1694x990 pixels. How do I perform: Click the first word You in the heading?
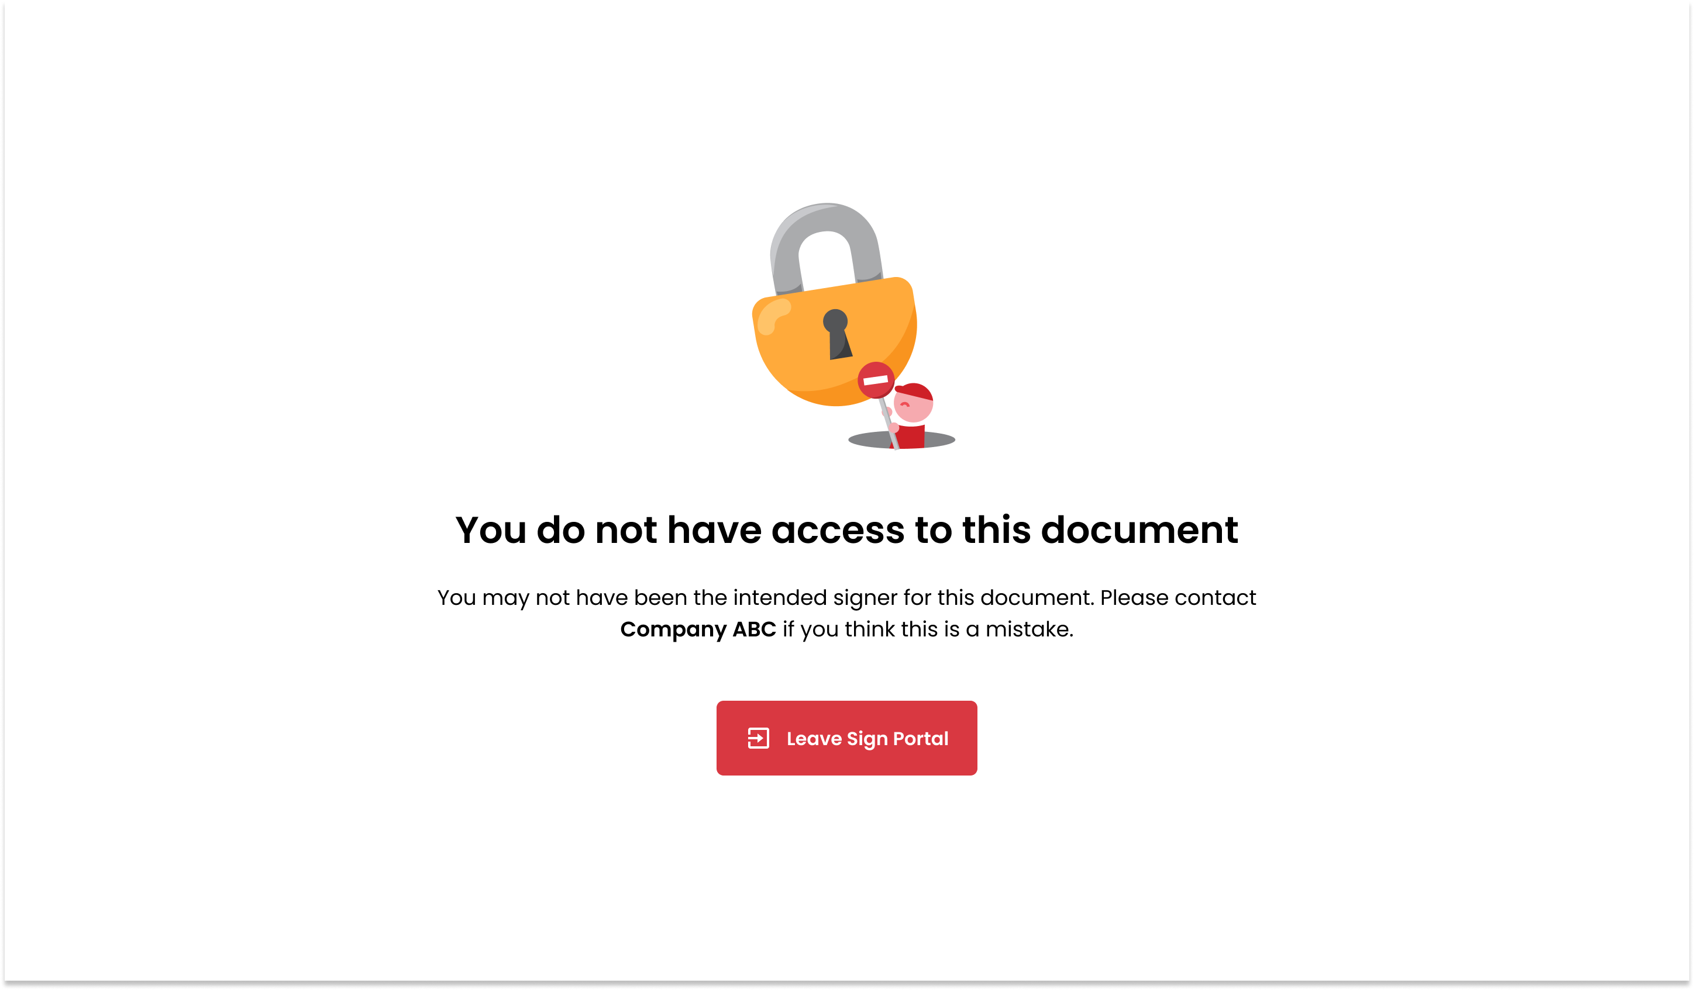tap(491, 530)
